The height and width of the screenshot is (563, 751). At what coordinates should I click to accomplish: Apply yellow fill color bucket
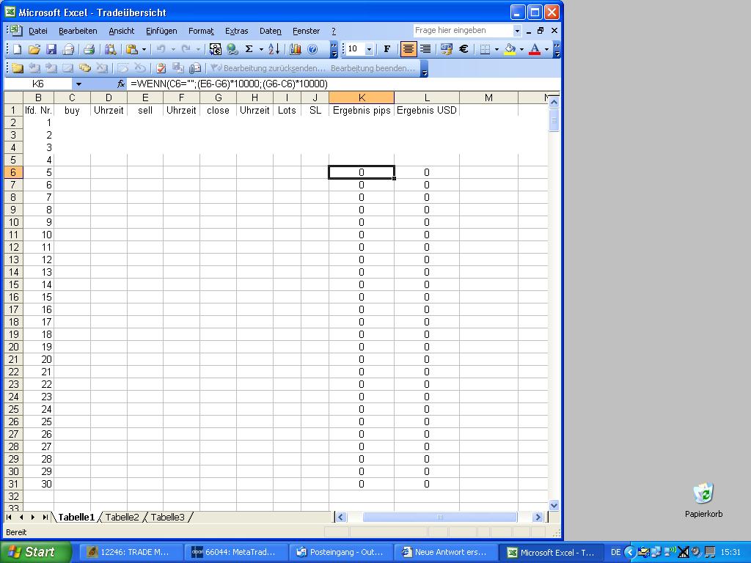point(510,49)
